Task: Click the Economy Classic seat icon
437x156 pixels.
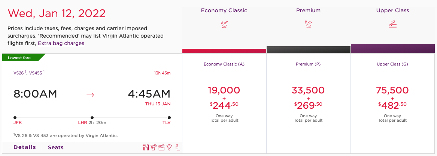Action: 224,24
